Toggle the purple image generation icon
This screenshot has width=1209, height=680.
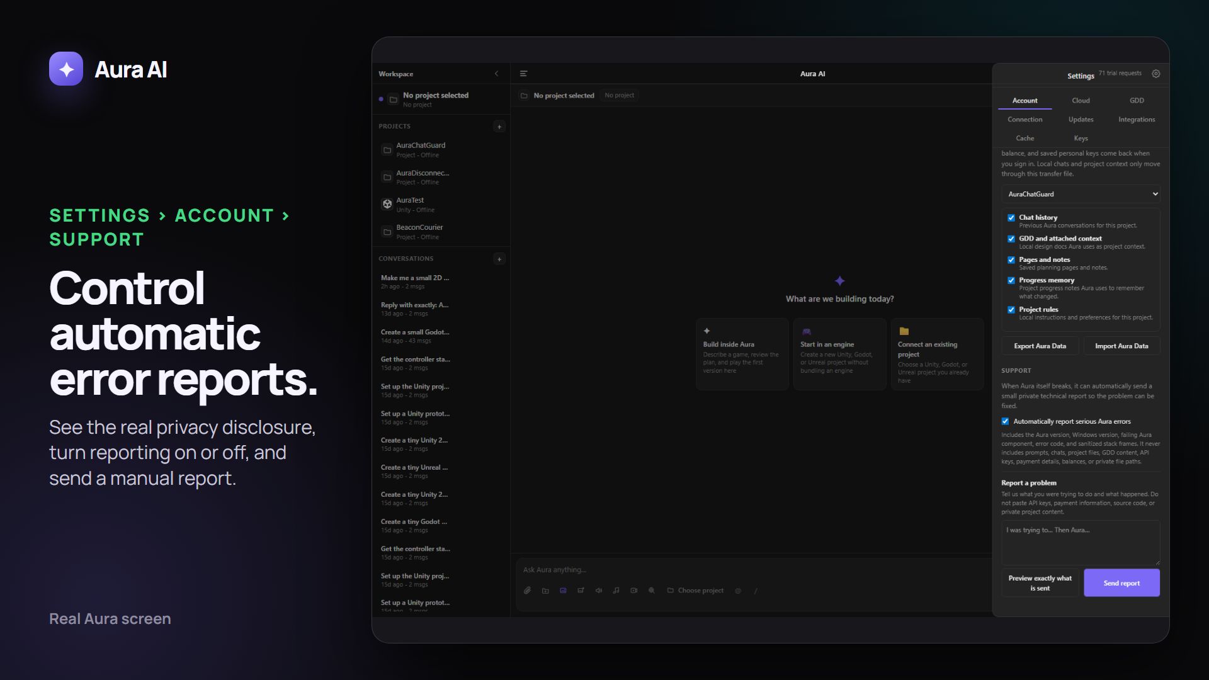563,591
